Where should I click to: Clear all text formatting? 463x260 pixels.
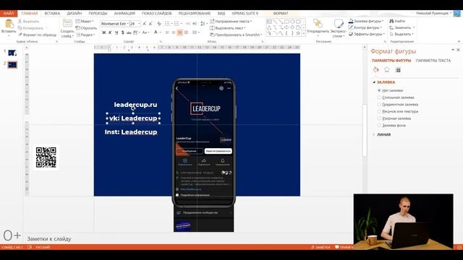click(159, 24)
